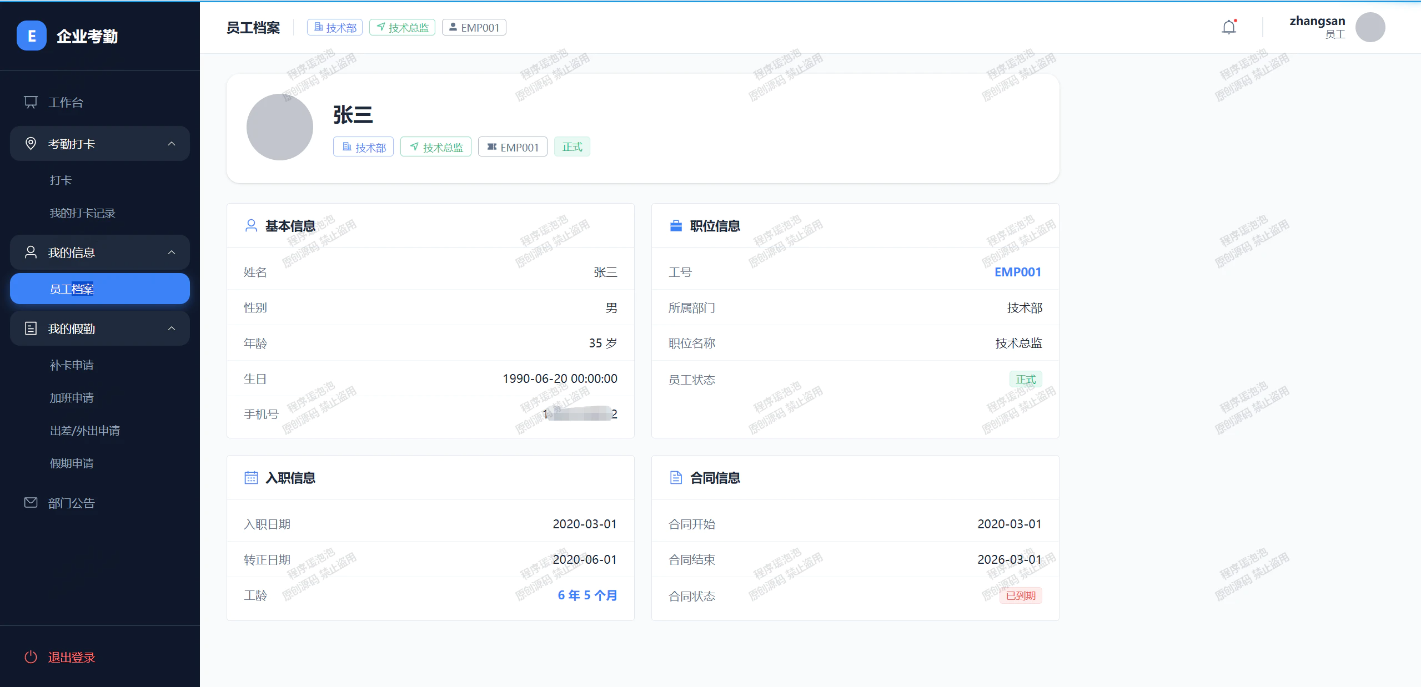Image resolution: width=1421 pixels, height=687 pixels.
Task: Click the 合同开始 date 2020-03-01
Action: pyautogui.click(x=1010, y=524)
